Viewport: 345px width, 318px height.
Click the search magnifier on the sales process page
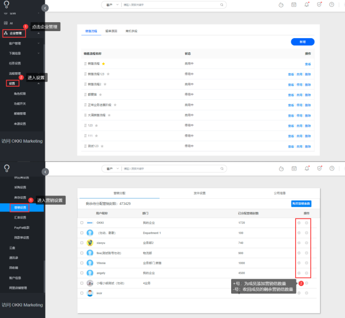coord(222,5)
